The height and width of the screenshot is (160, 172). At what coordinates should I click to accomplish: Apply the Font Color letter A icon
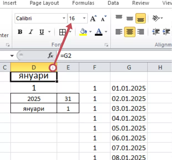pyautogui.click(x=98, y=32)
